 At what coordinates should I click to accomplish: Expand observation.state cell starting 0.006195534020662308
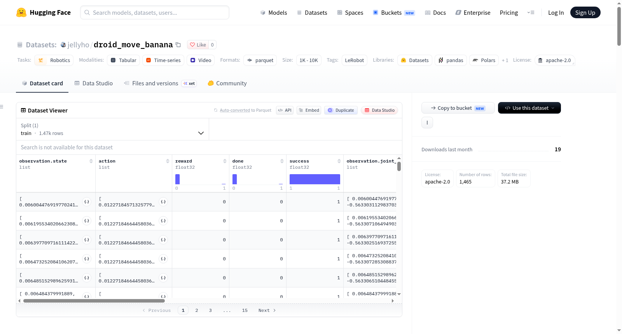(x=87, y=221)
